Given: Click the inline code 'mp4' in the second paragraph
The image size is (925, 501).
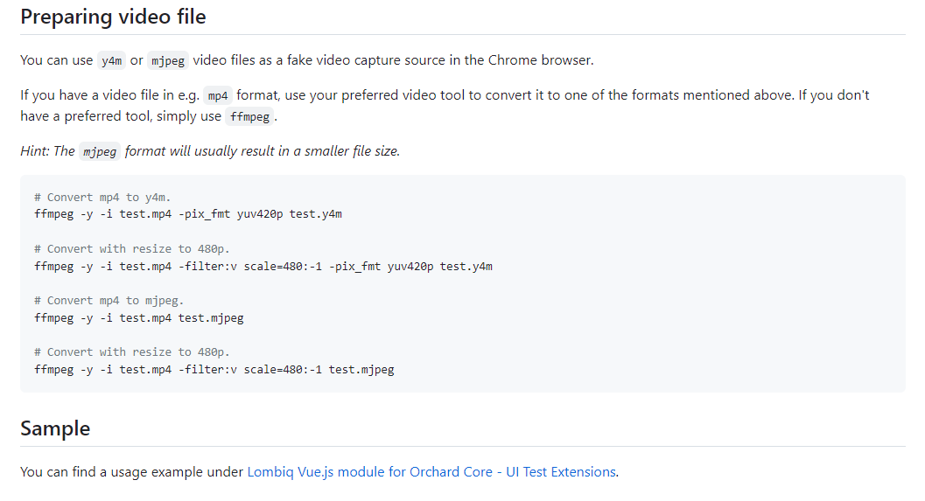Looking at the screenshot, I should [x=218, y=95].
